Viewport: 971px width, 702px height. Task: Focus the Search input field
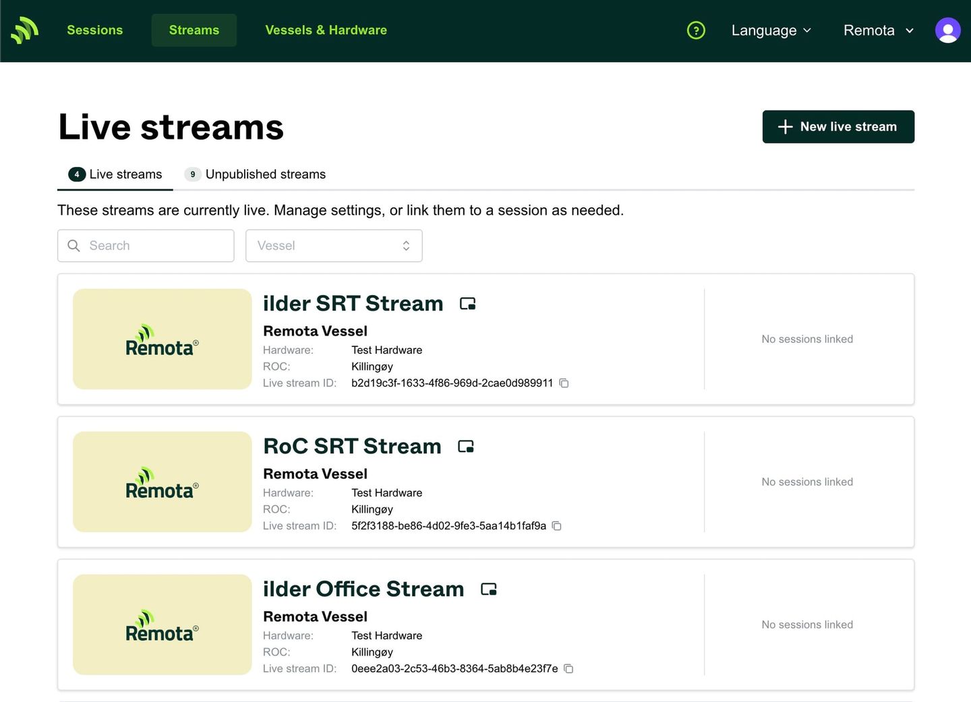pos(146,246)
